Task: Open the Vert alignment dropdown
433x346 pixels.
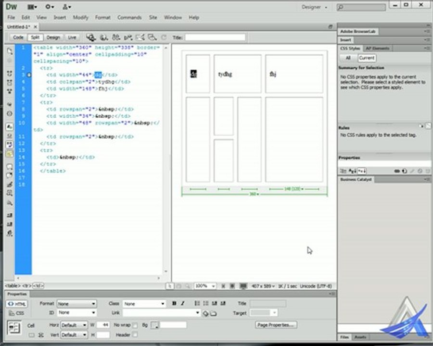Action: (x=74, y=334)
